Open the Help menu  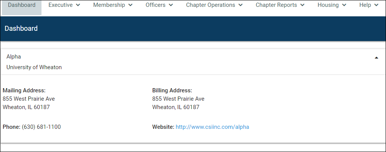[365, 5]
